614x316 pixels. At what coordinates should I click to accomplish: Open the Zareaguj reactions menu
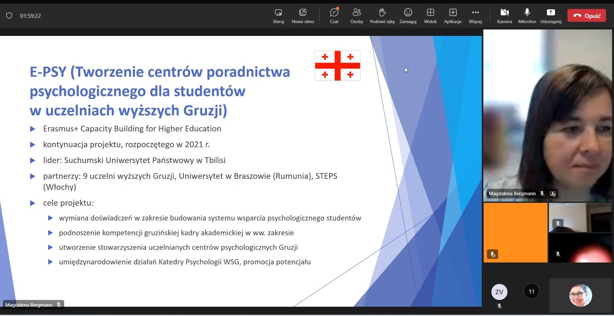[x=408, y=16]
